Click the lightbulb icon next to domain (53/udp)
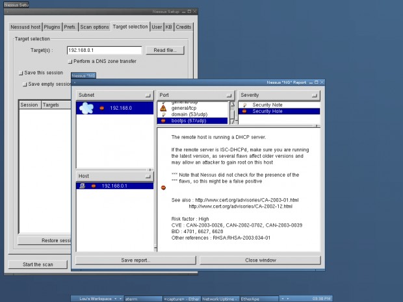The height and width of the screenshot is (302, 403). [x=163, y=114]
